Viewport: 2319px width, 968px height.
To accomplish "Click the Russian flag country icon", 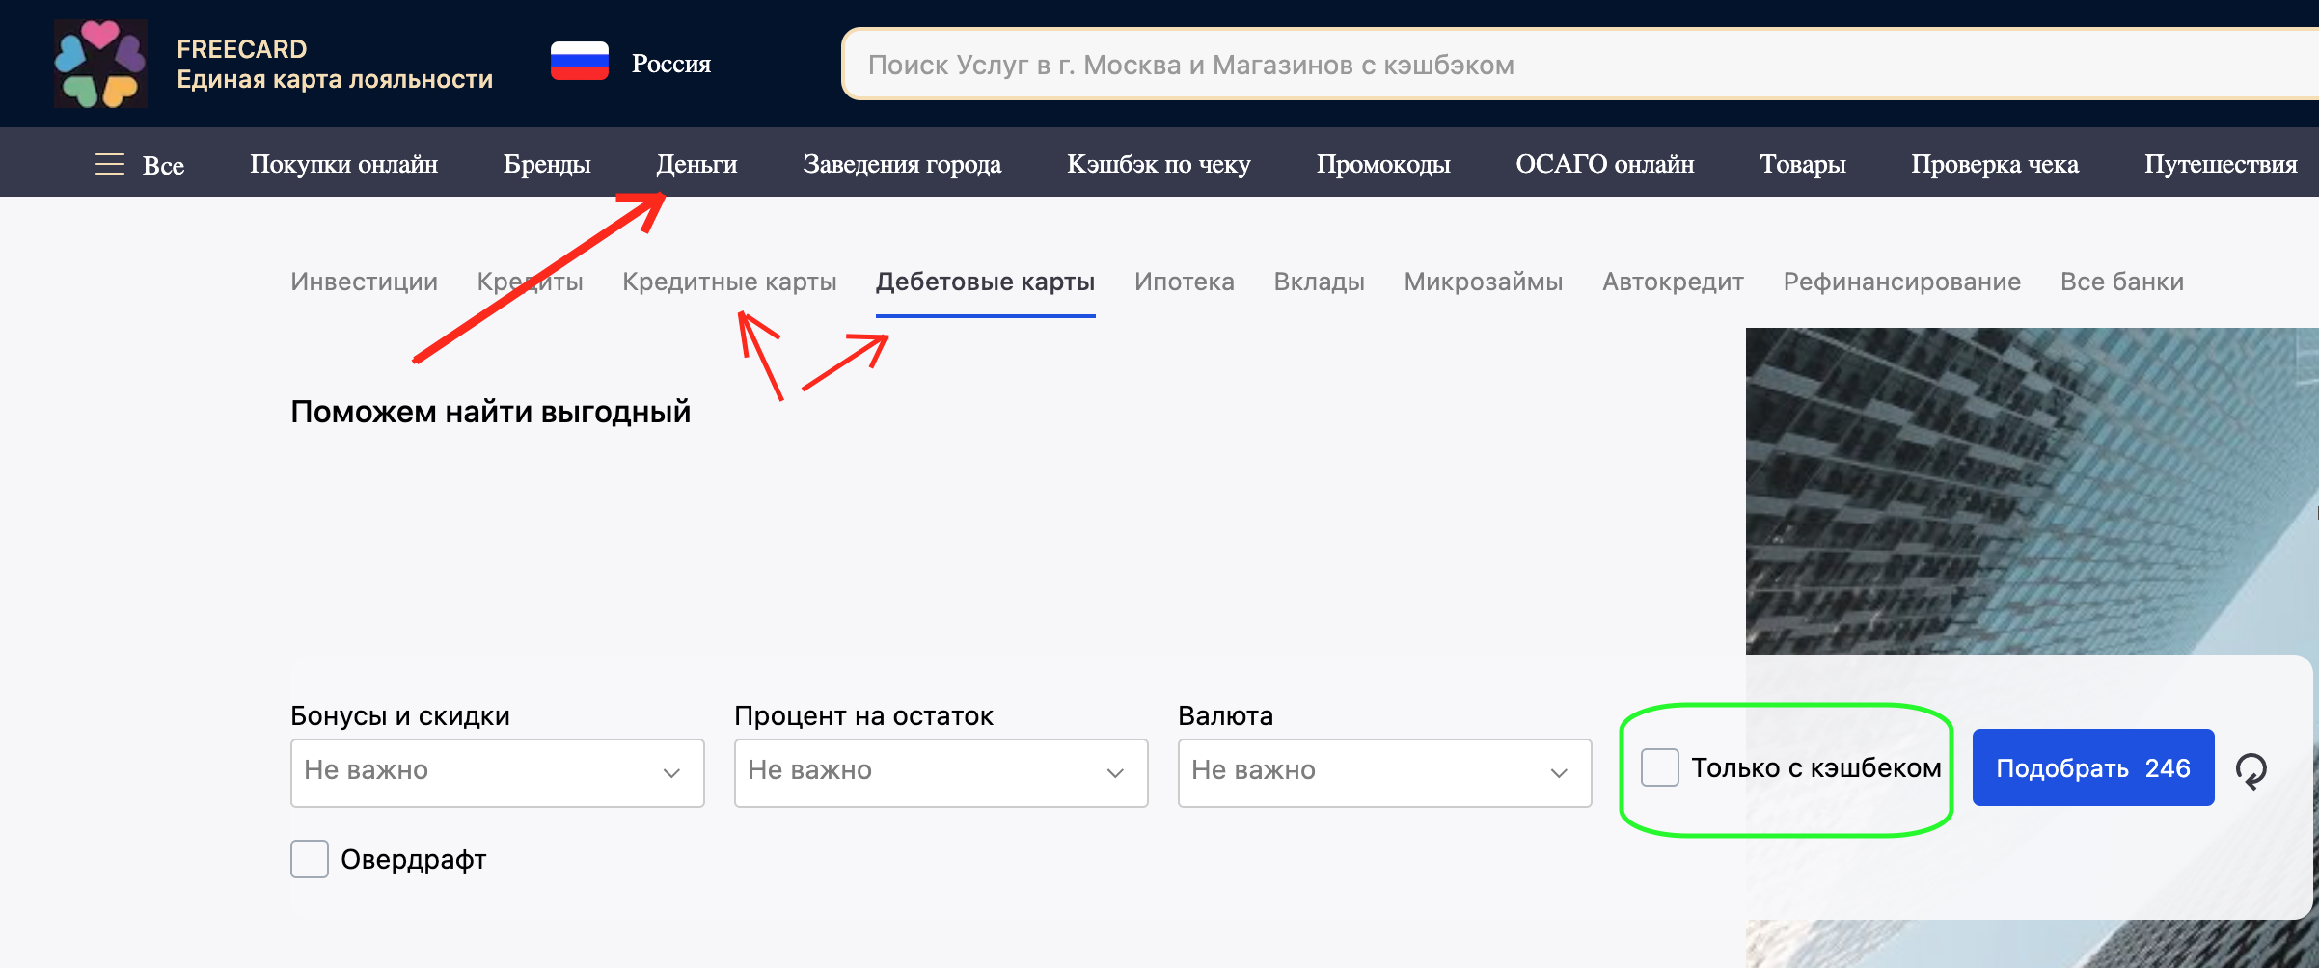I will pyautogui.click(x=579, y=63).
